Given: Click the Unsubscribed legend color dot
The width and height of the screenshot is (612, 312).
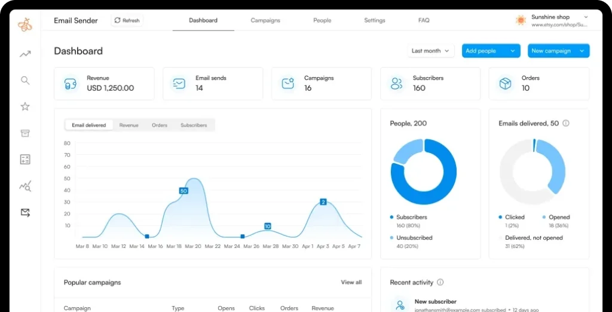Looking at the screenshot, I should click(x=391, y=238).
